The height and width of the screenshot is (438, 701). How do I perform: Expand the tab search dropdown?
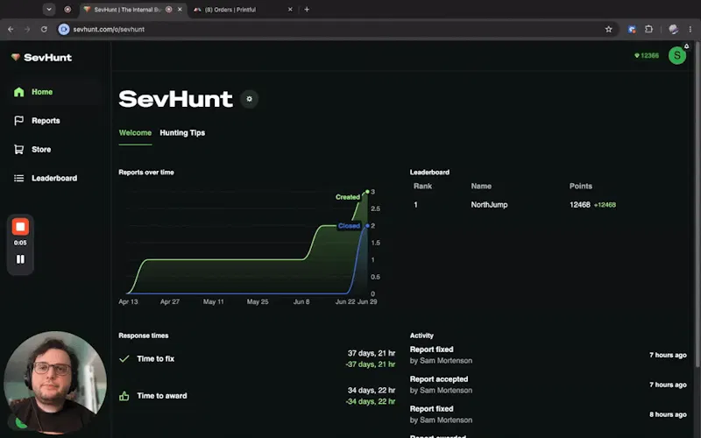point(49,10)
